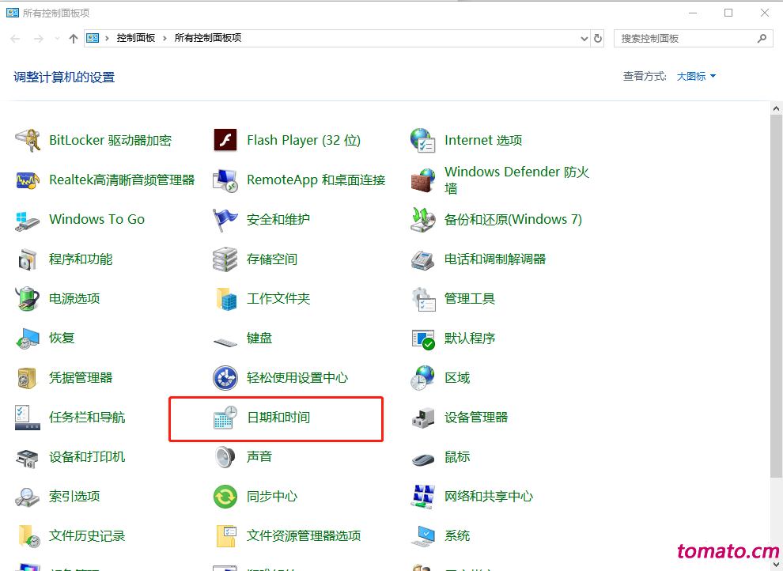Click the 索引选项 magnifier icon
Viewport: 783px width, 571px height.
click(28, 497)
